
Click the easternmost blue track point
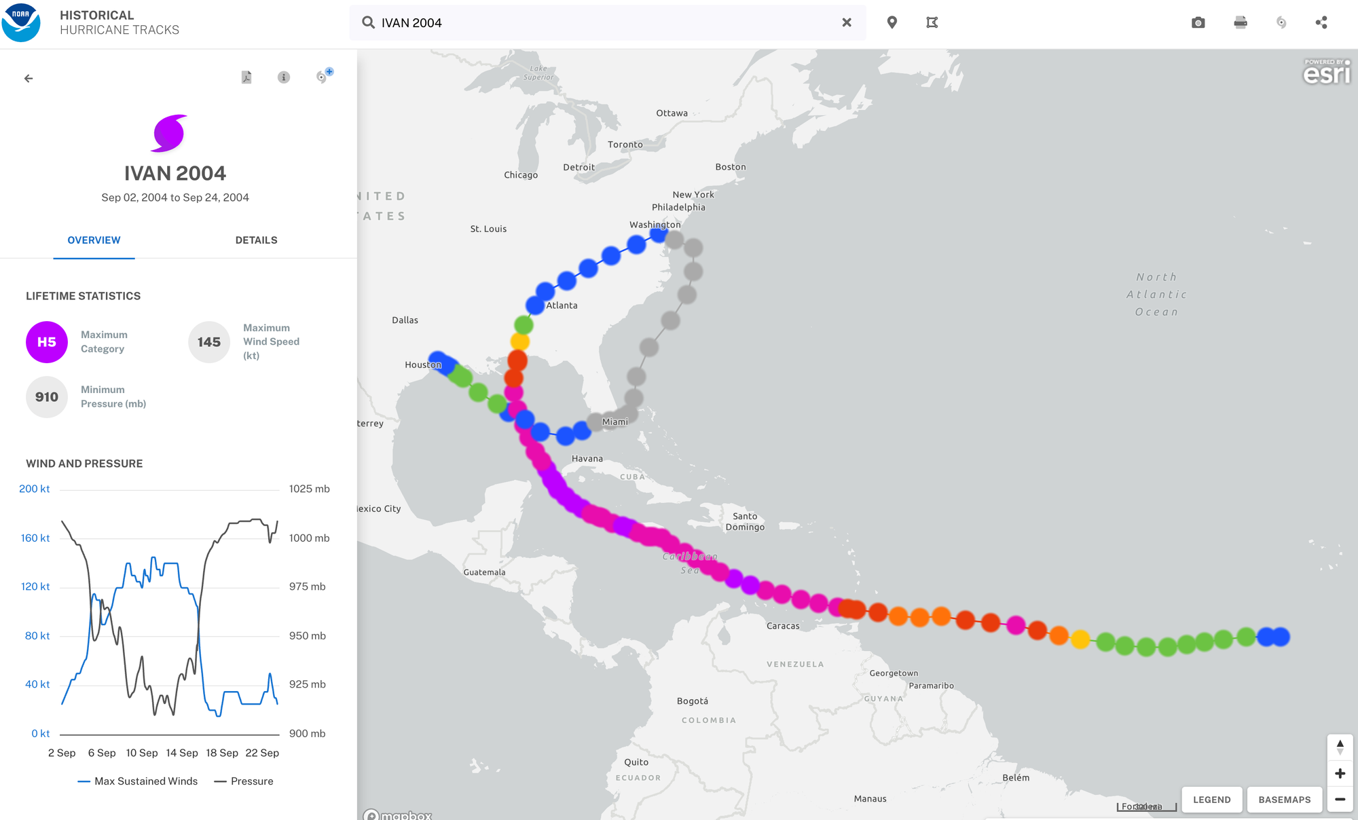point(1280,637)
